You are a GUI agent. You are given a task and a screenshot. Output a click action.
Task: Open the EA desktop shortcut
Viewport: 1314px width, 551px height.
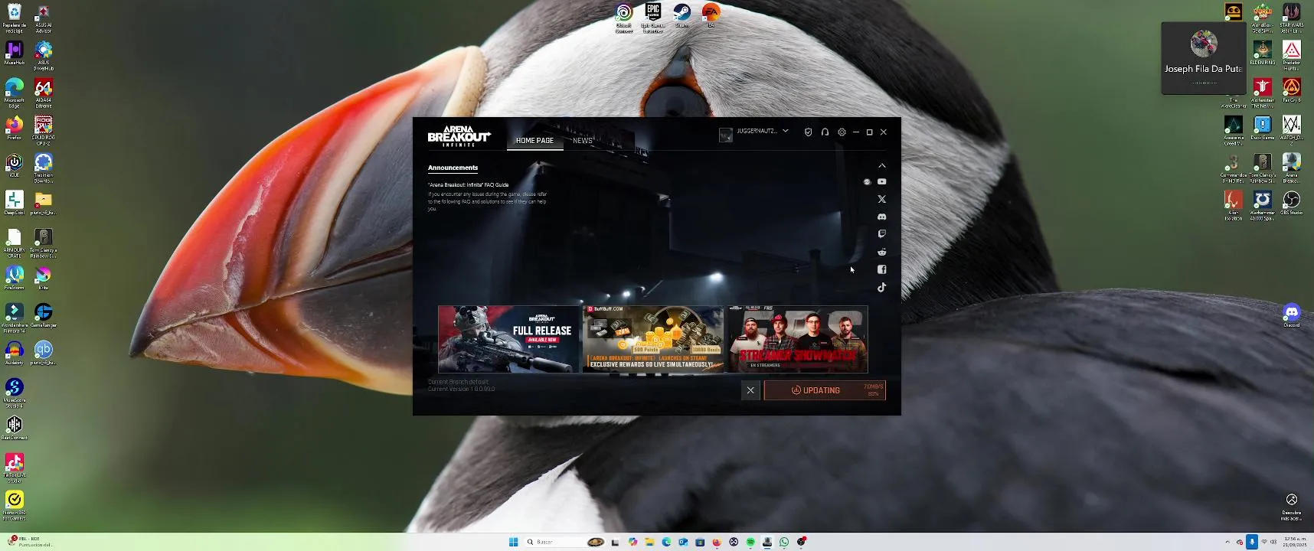[711, 15]
